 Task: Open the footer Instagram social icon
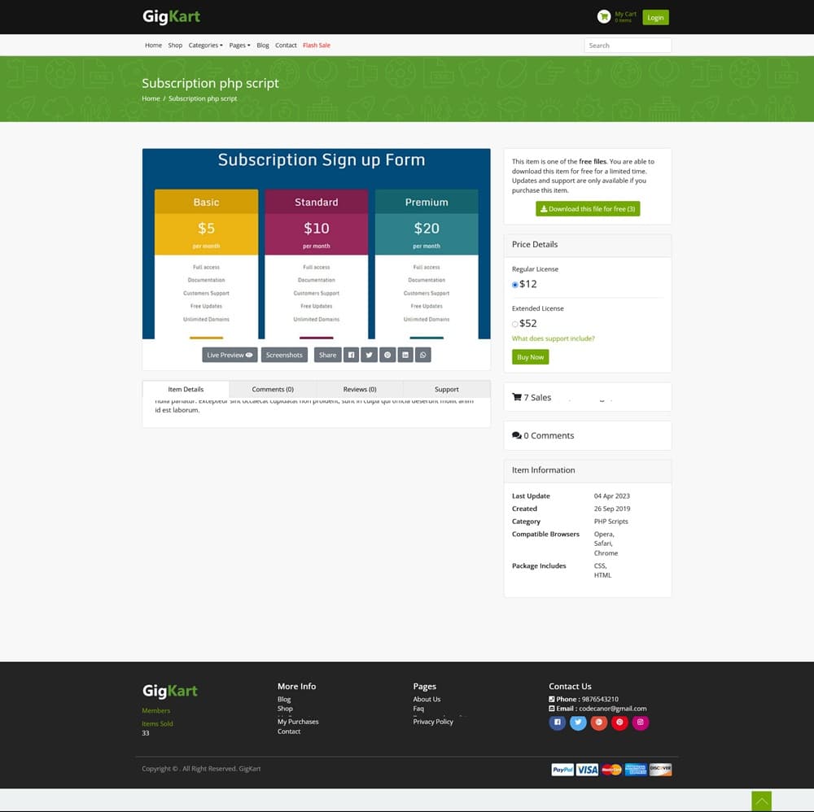[x=641, y=723]
